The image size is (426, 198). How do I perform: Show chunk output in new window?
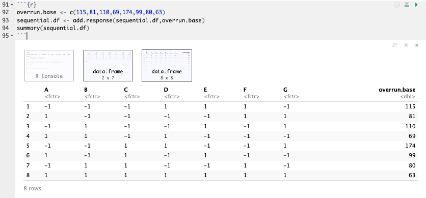(395, 45)
